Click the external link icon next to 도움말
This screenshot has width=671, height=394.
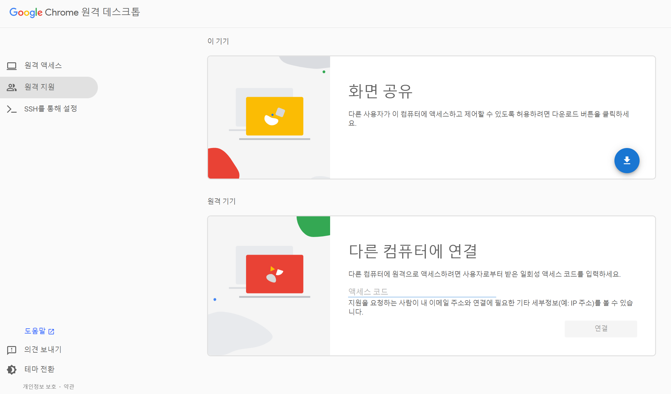tap(51, 331)
